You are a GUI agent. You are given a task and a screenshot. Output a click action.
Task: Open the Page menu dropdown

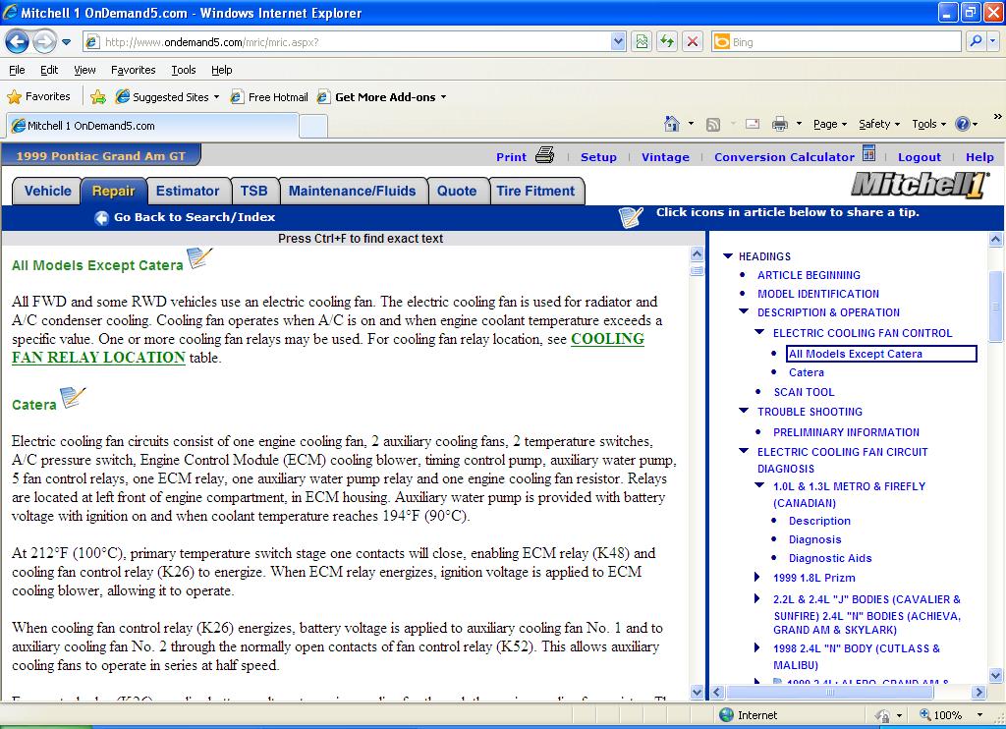tap(844, 125)
